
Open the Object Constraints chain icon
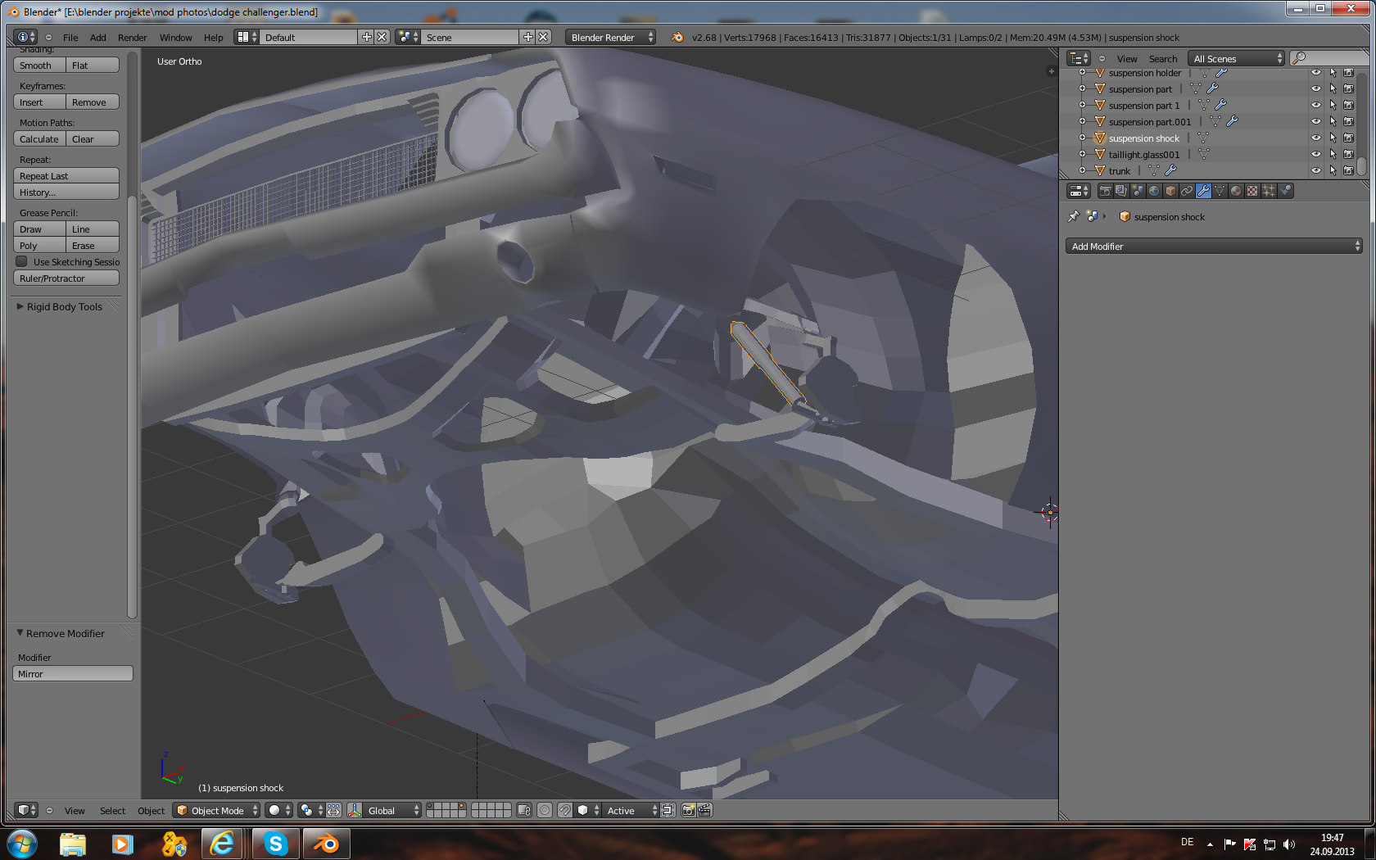tap(1187, 191)
